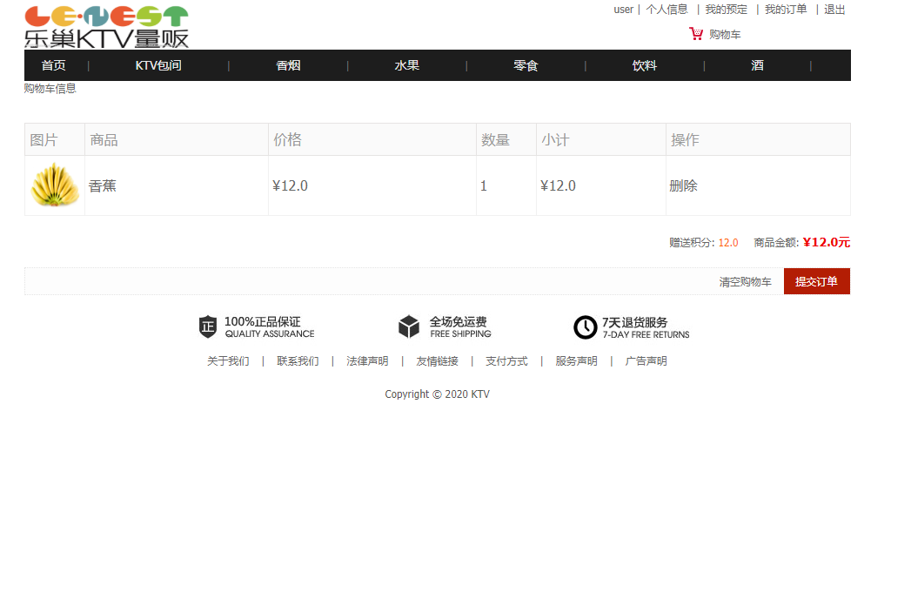
Task: Delete 香蕉 using the 删除 link
Action: click(x=684, y=185)
